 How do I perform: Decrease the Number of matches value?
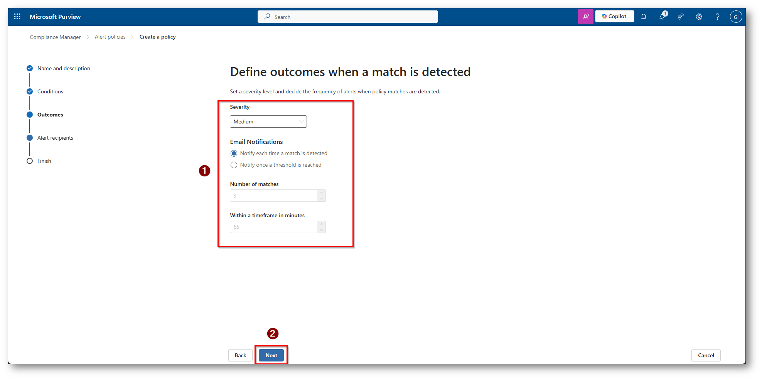coord(322,198)
